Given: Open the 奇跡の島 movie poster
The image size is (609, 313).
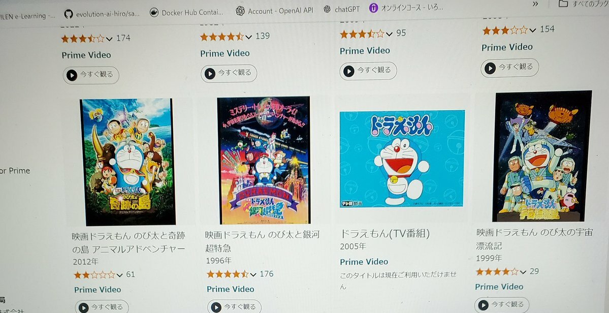Looking at the screenshot, I should pyautogui.click(x=128, y=162).
